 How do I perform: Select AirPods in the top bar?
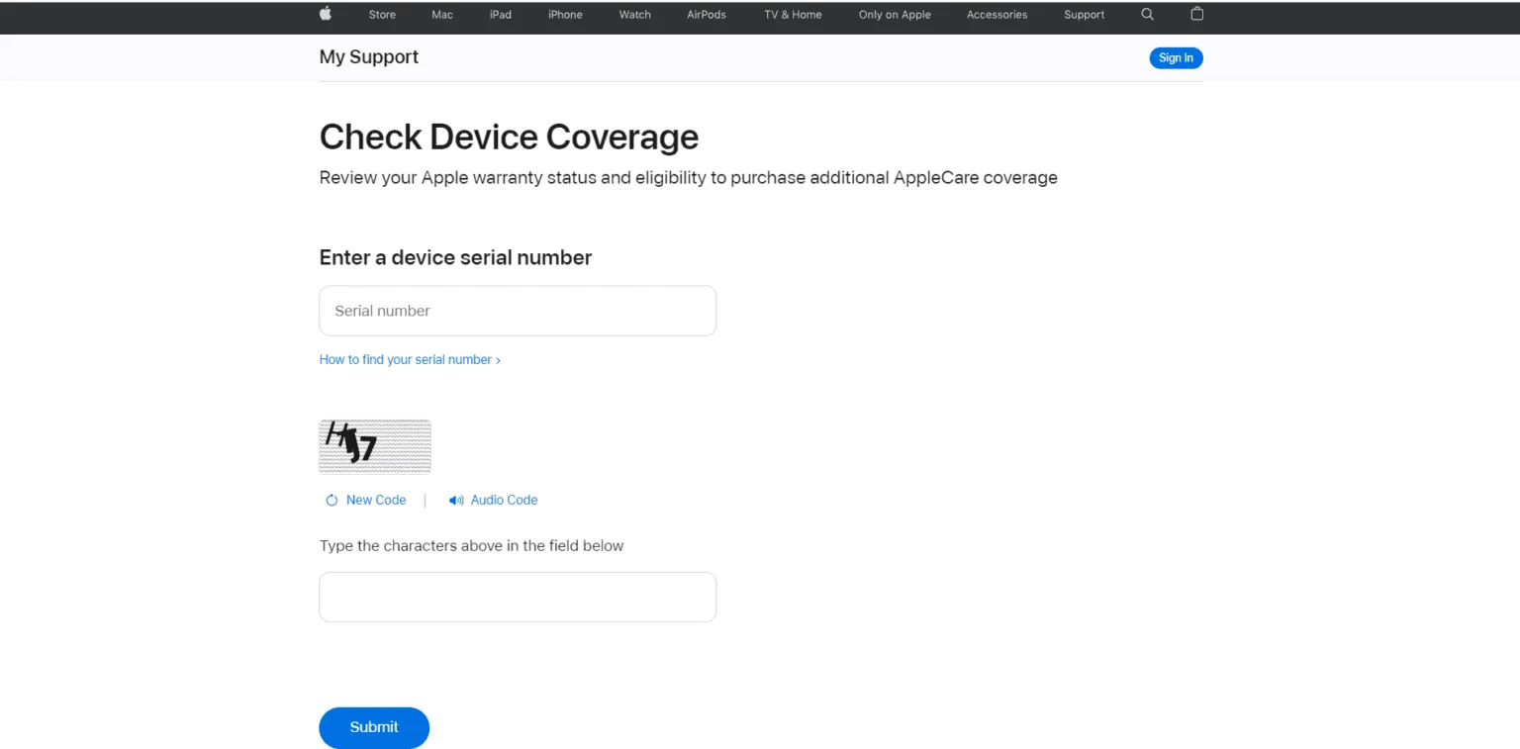(x=707, y=15)
